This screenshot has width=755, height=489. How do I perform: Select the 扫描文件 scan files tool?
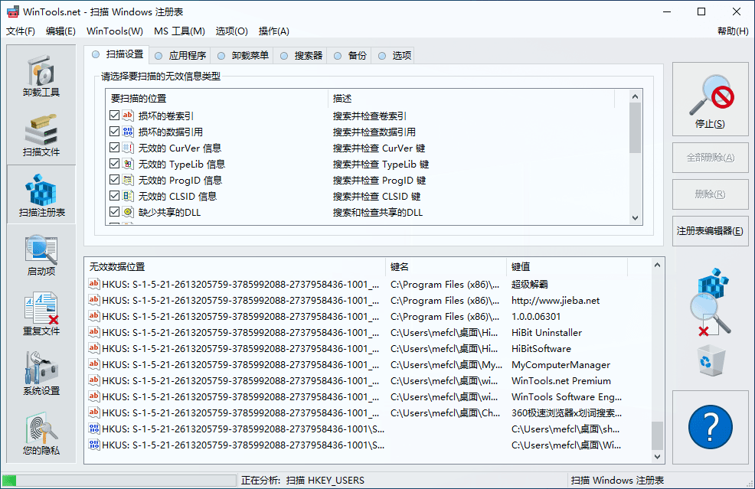point(41,135)
